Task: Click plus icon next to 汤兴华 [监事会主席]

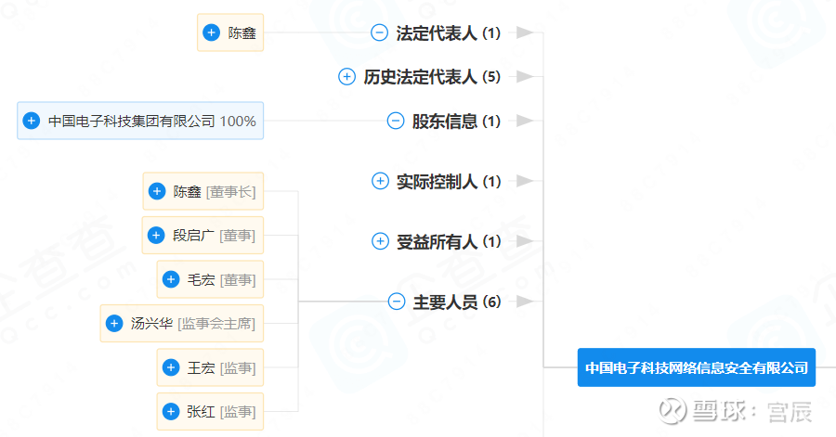Action: click(114, 323)
